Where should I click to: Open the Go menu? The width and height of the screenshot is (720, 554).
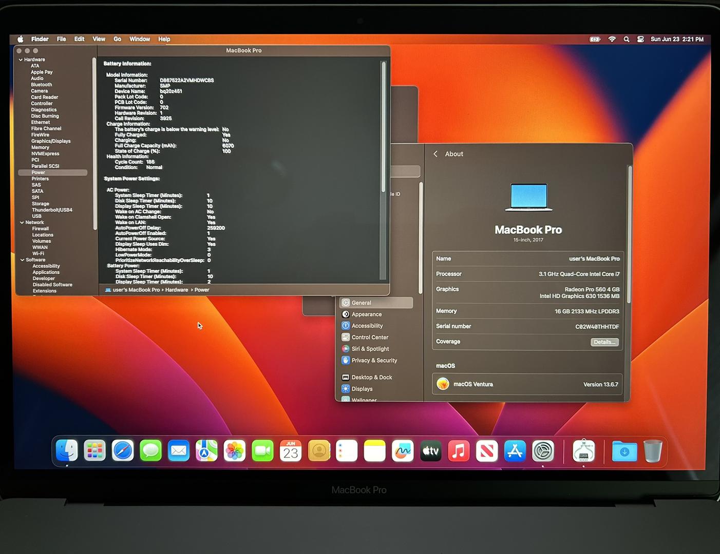coord(117,39)
